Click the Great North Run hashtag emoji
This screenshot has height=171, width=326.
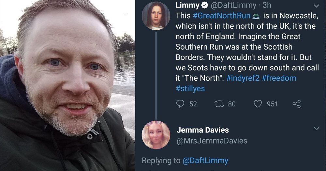pyautogui.click(x=256, y=16)
